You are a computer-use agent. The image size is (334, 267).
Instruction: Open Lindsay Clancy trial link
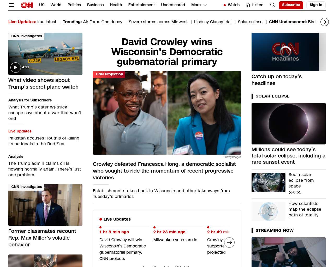click(213, 22)
